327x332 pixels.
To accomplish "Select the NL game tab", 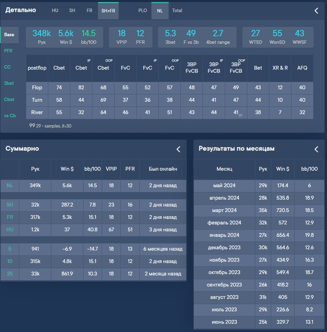I will click(160, 11).
